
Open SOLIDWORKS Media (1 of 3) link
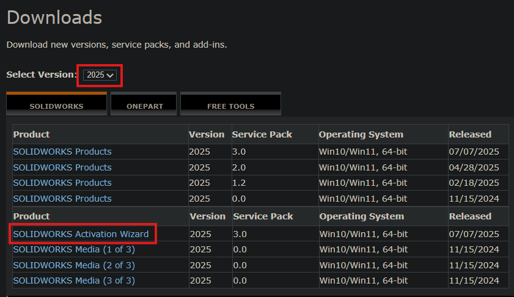click(74, 249)
